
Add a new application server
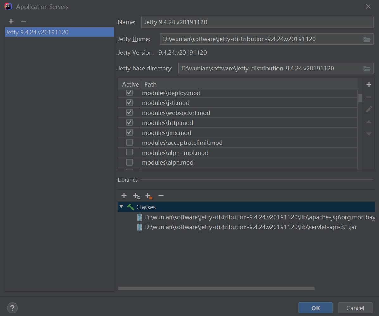[11, 21]
